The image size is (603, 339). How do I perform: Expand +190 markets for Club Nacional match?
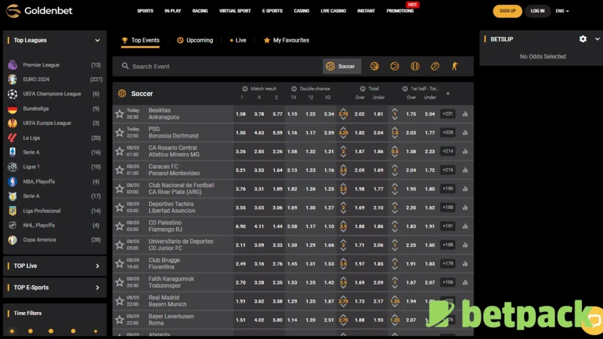click(x=448, y=189)
